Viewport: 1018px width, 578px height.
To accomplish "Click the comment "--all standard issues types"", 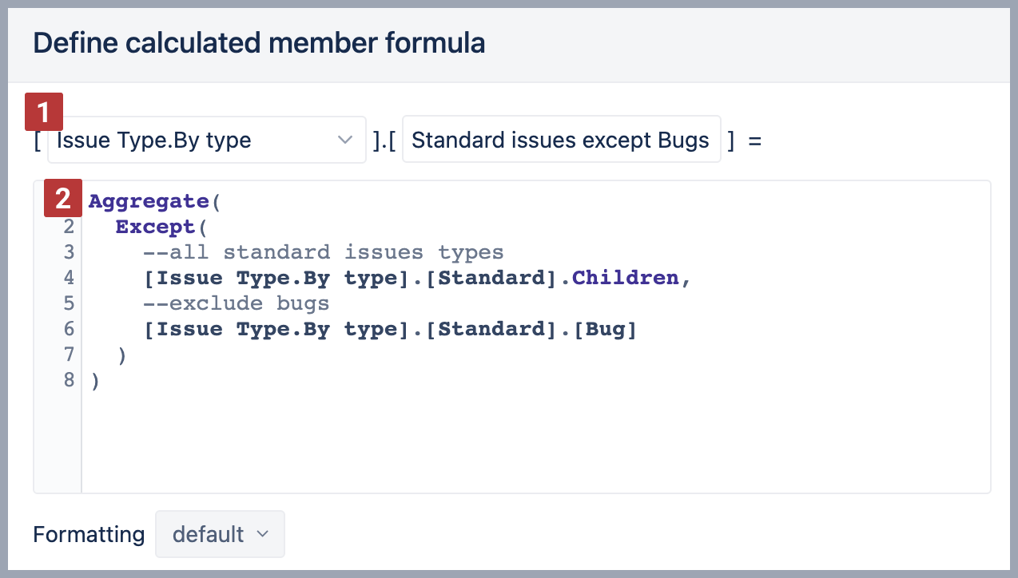I will [323, 252].
